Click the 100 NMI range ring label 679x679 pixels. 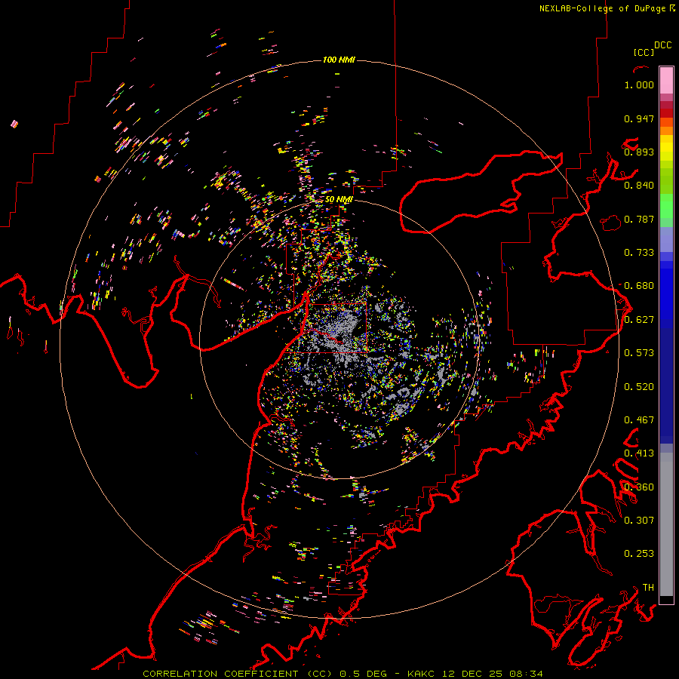coord(339,60)
